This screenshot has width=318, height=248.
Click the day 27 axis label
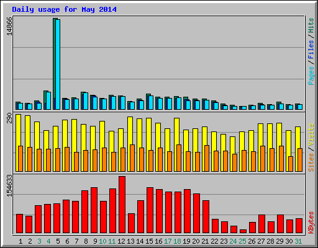[261, 241]
